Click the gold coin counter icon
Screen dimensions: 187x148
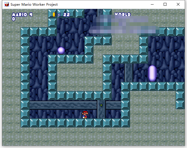point(54,15)
